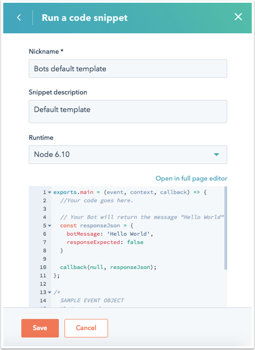Click the callback(null, responseJson) line

click(x=108, y=267)
